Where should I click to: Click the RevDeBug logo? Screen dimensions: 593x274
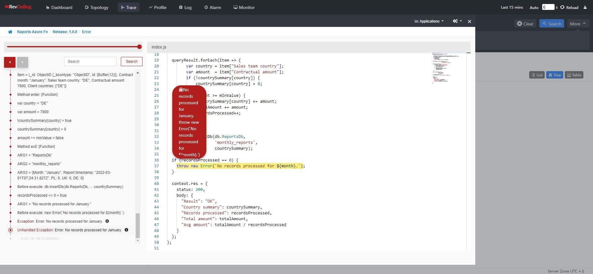[18, 7]
